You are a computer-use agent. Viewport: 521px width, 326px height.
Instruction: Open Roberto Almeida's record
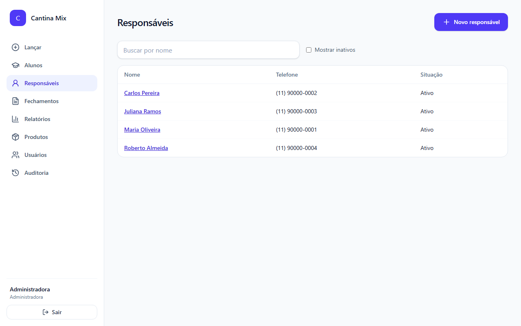(146, 148)
